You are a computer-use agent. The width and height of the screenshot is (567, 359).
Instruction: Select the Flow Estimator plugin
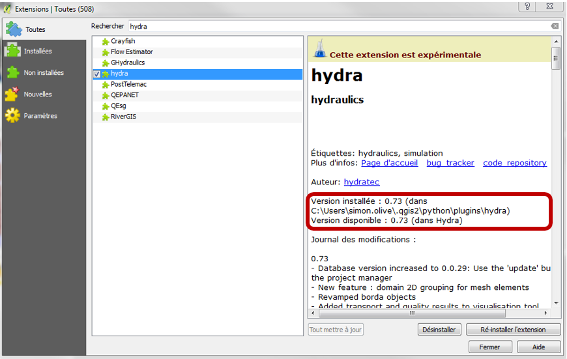(198, 52)
